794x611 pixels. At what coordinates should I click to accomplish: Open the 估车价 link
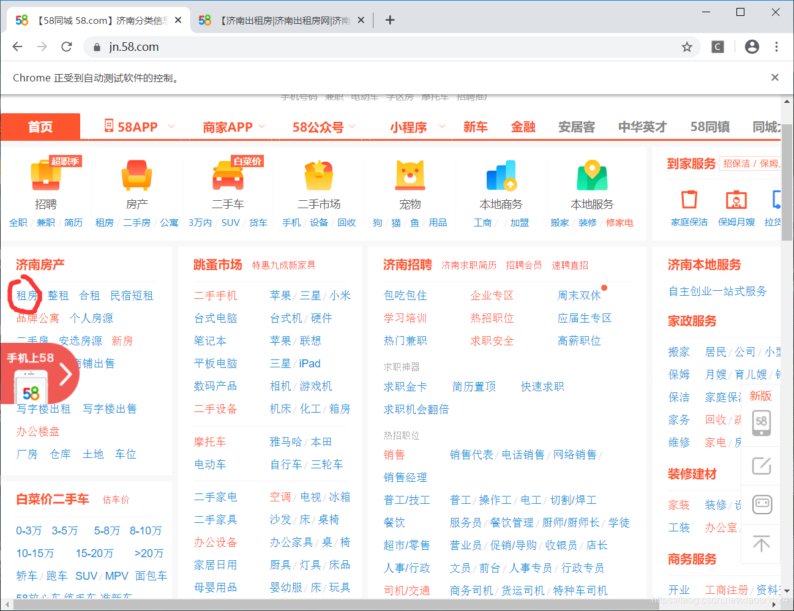[x=116, y=500]
